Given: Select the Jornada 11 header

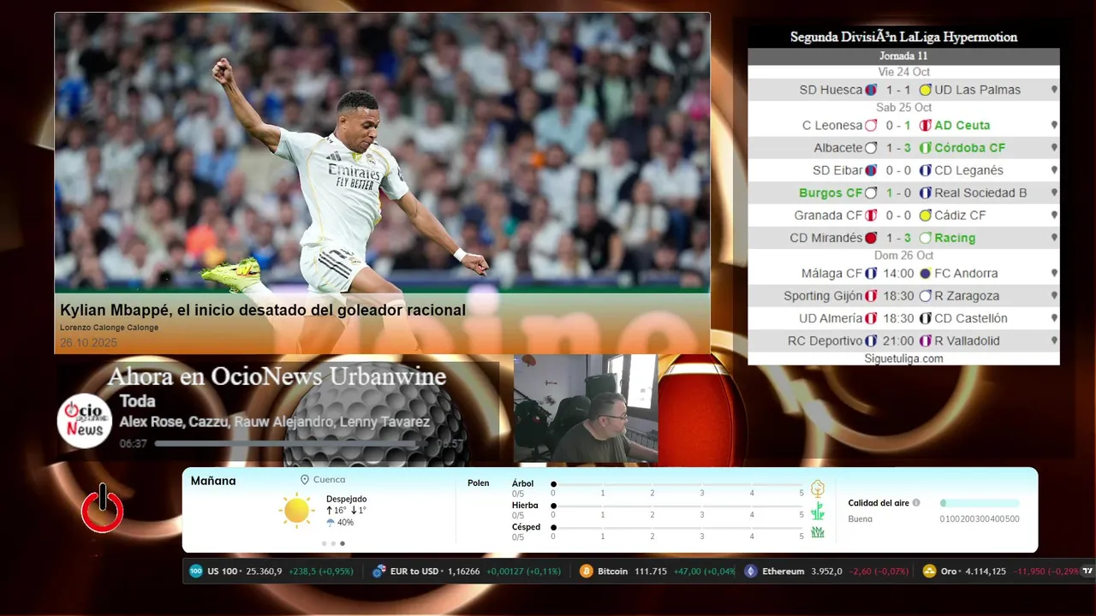Looking at the screenshot, I should (903, 56).
